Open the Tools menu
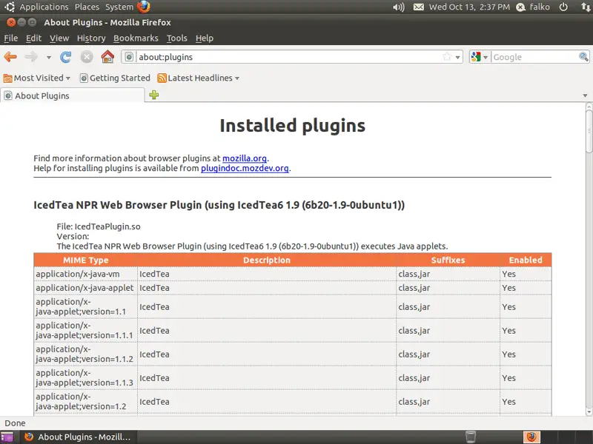The width and height of the screenshot is (593, 444). [x=177, y=38]
